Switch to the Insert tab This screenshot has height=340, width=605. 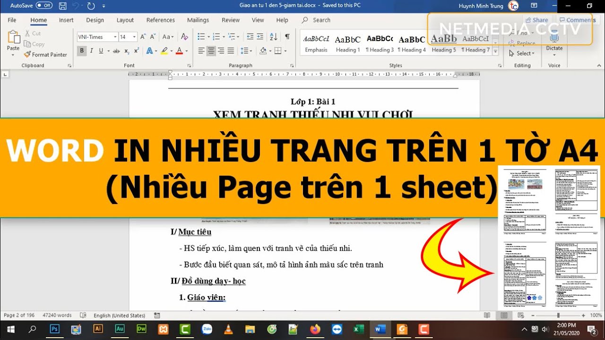click(66, 20)
